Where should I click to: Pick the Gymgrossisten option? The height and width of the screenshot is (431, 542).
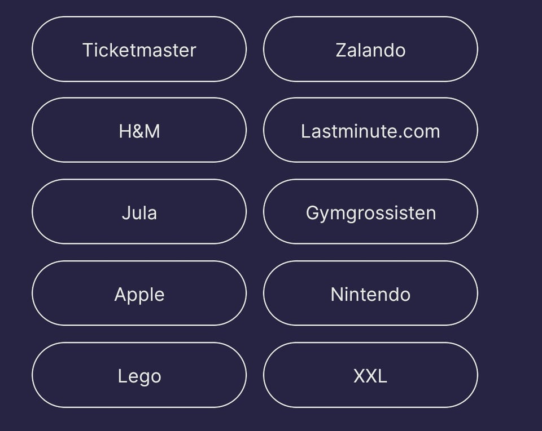(x=370, y=212)
